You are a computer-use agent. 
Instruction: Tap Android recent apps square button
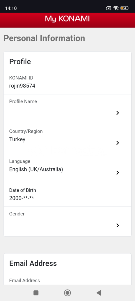(x=36, y=293)
